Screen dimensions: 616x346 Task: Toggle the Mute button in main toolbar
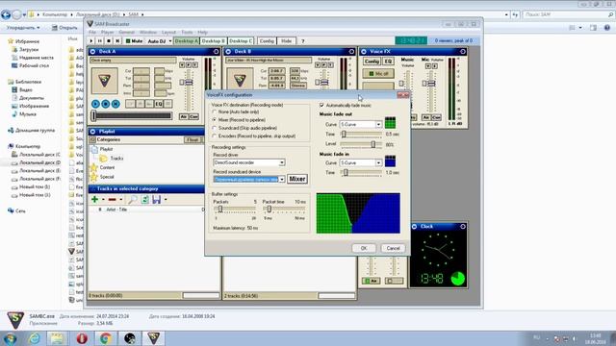tap(134, 40)
